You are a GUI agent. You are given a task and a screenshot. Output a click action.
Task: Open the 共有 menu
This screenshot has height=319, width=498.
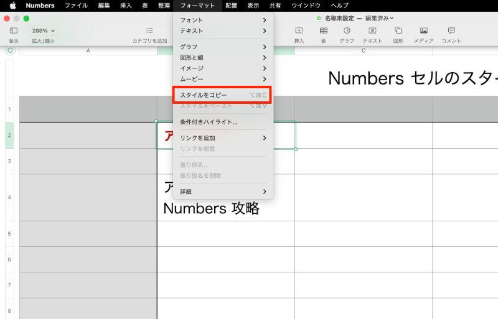pyautogui.click(x=275, y=6)
